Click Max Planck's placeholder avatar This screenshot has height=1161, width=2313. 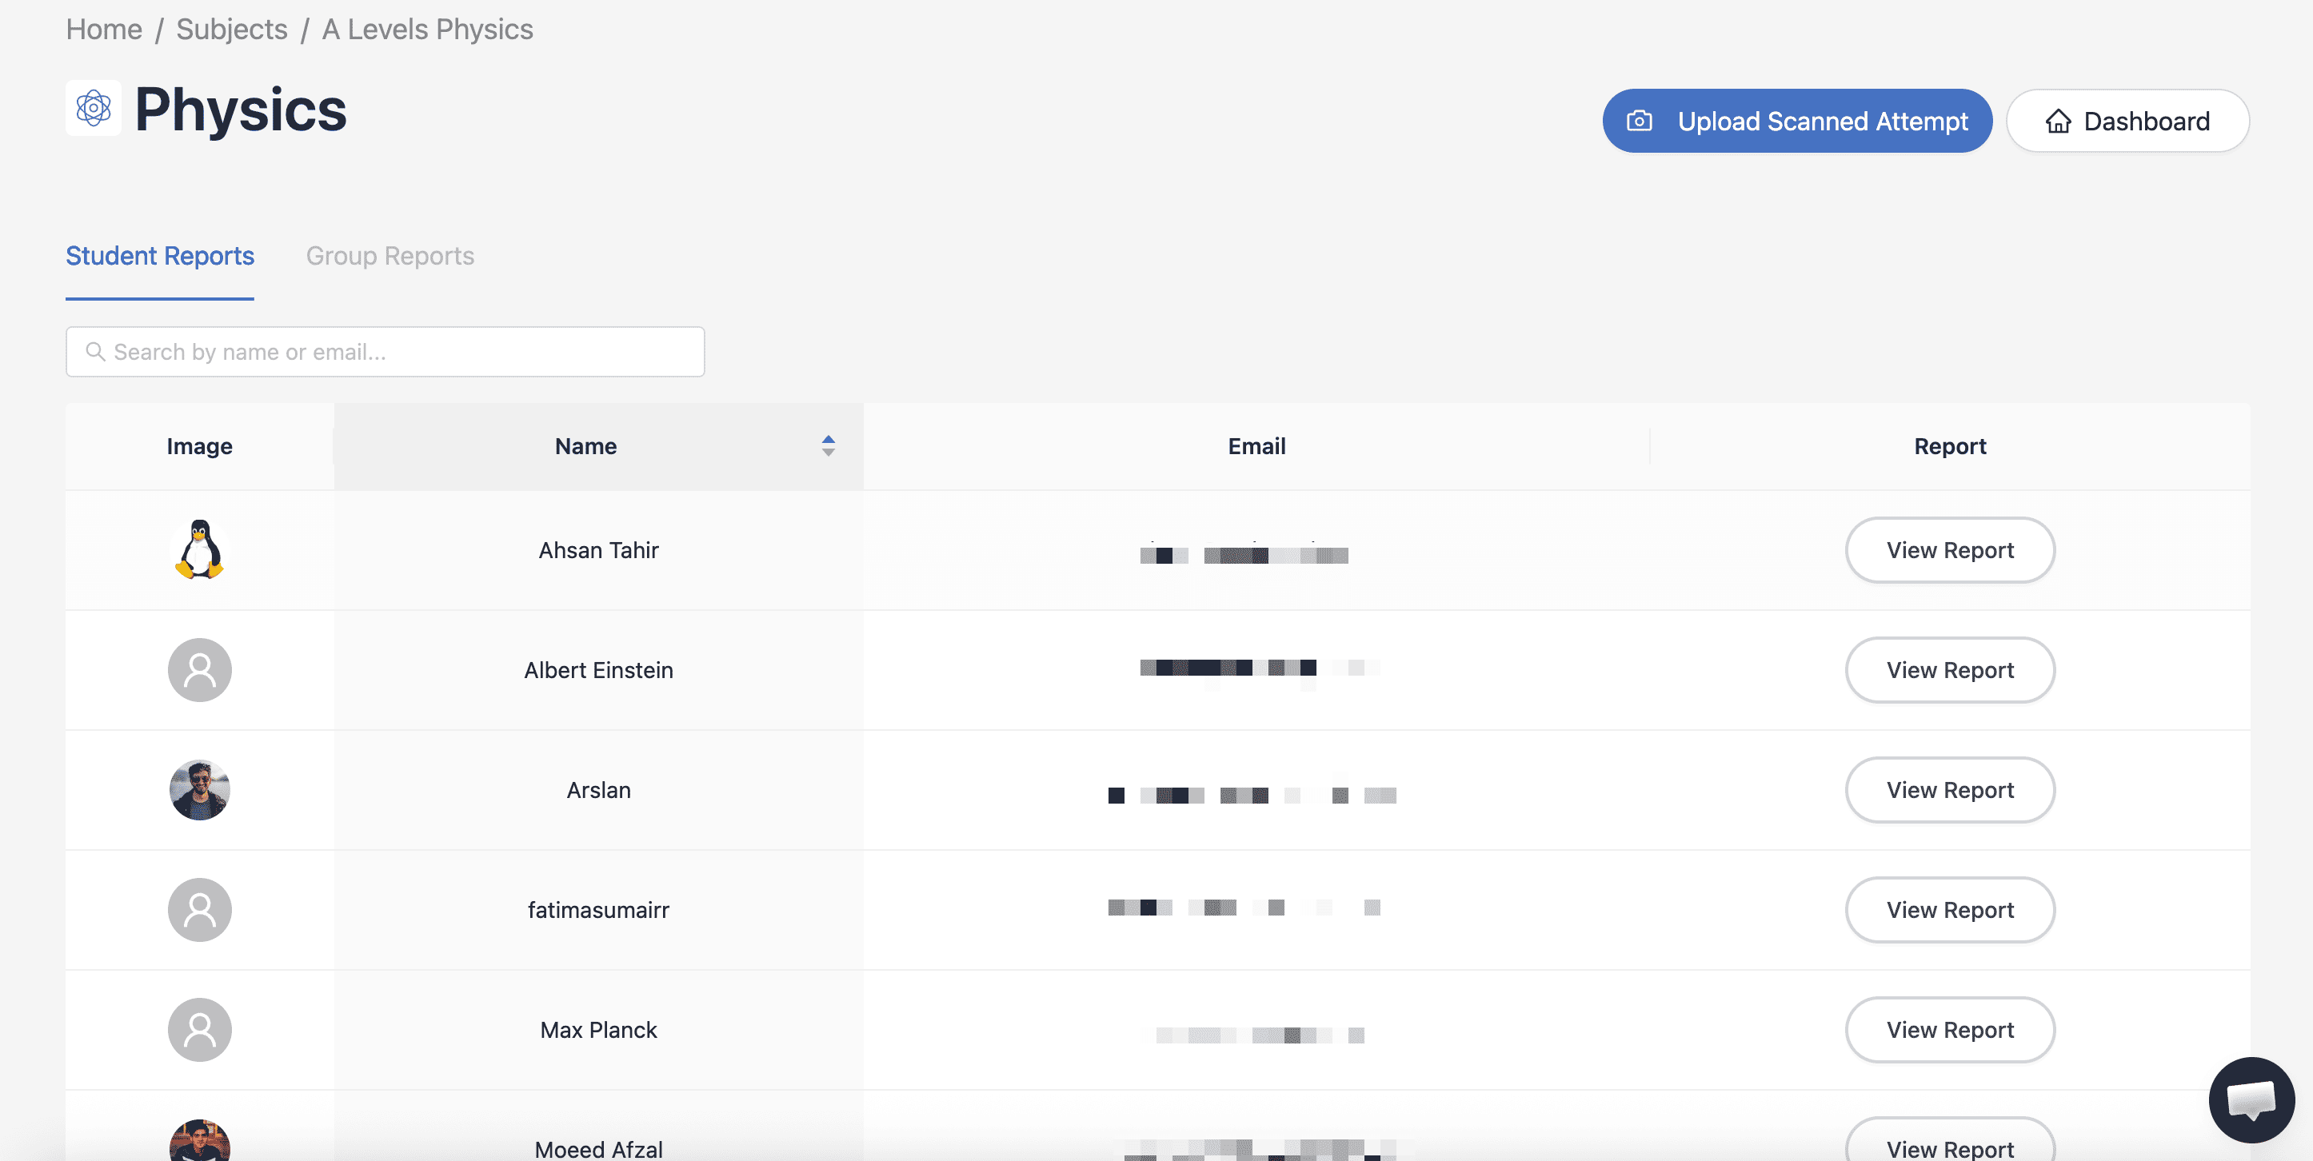pyautogui.click(x=199, y=1030)
